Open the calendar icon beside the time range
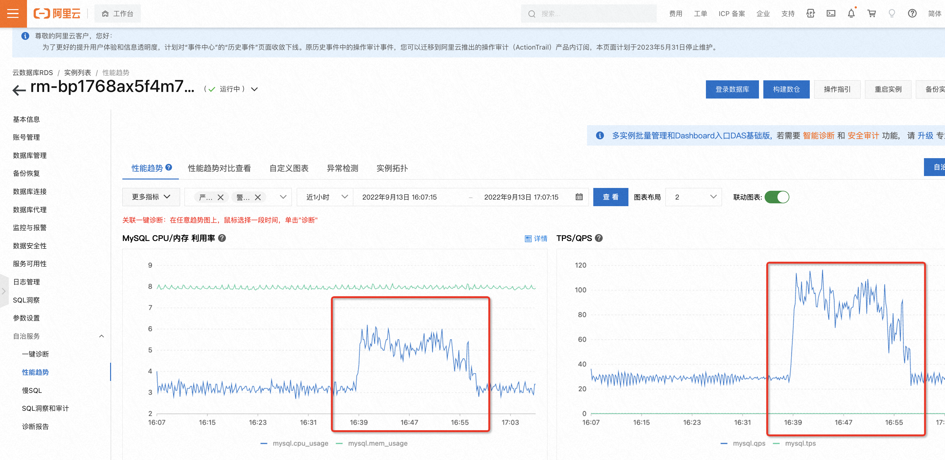Image resolution: width=945 pixels, height=460 pixels. (579, 197)
